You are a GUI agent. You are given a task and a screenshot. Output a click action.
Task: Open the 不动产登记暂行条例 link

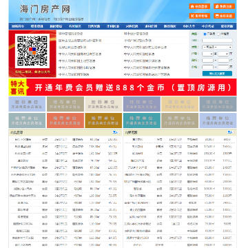pos(138,41)
